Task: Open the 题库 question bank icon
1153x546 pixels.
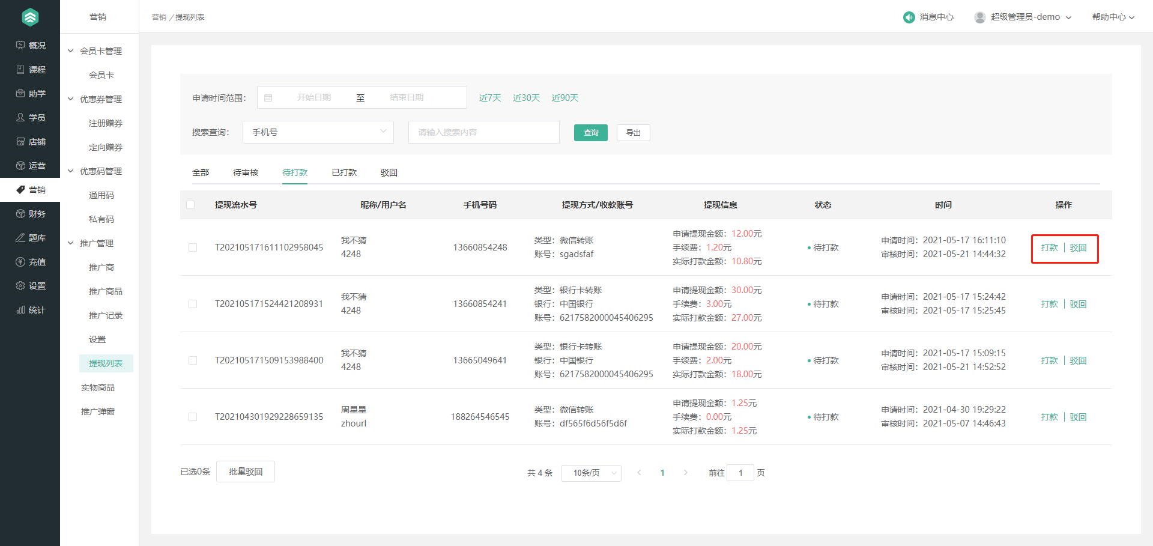Action: coord(20,238)
